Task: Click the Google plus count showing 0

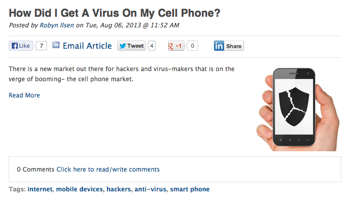Action: point(192,46)
